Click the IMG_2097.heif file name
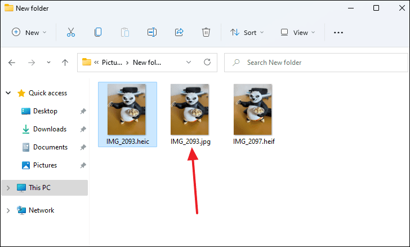The image size is (410, 247). coord(254,142)
